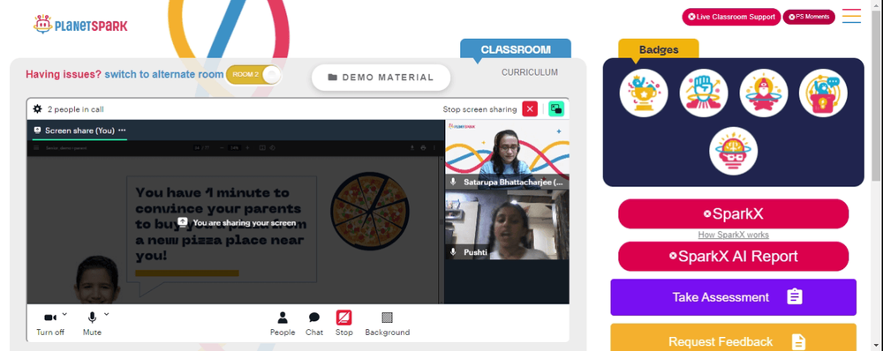Toggle the green picture-in-picture layout icon

(x=556, y=109)
